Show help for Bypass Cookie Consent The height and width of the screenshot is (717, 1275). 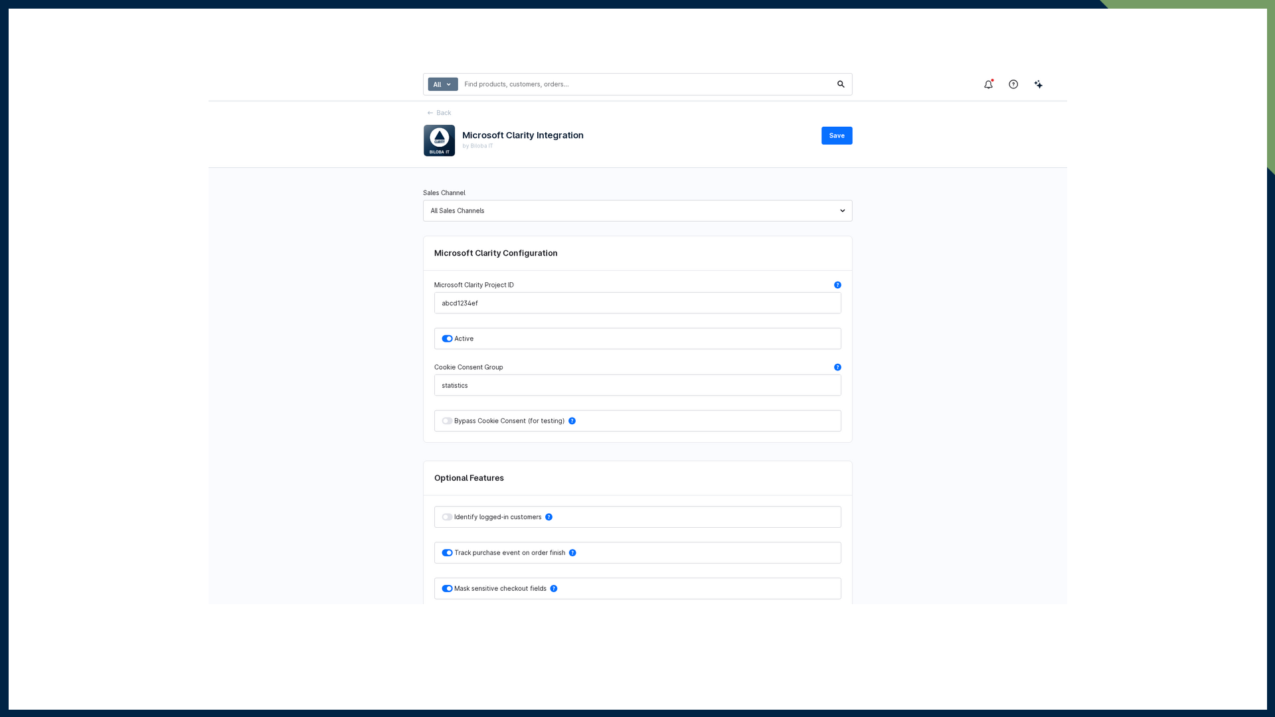tap(572, 421)
